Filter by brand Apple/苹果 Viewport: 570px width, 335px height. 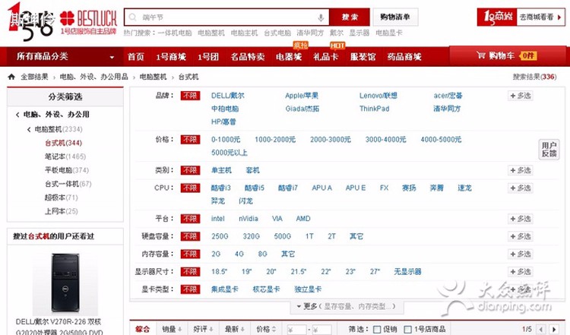pyautogui.click(x=302, y=96)
